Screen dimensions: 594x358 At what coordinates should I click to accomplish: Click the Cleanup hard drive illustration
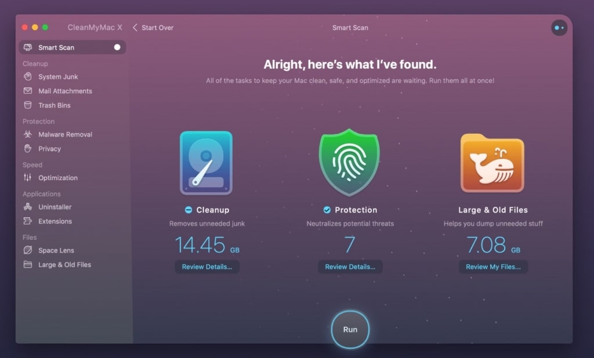pos(206,163)
